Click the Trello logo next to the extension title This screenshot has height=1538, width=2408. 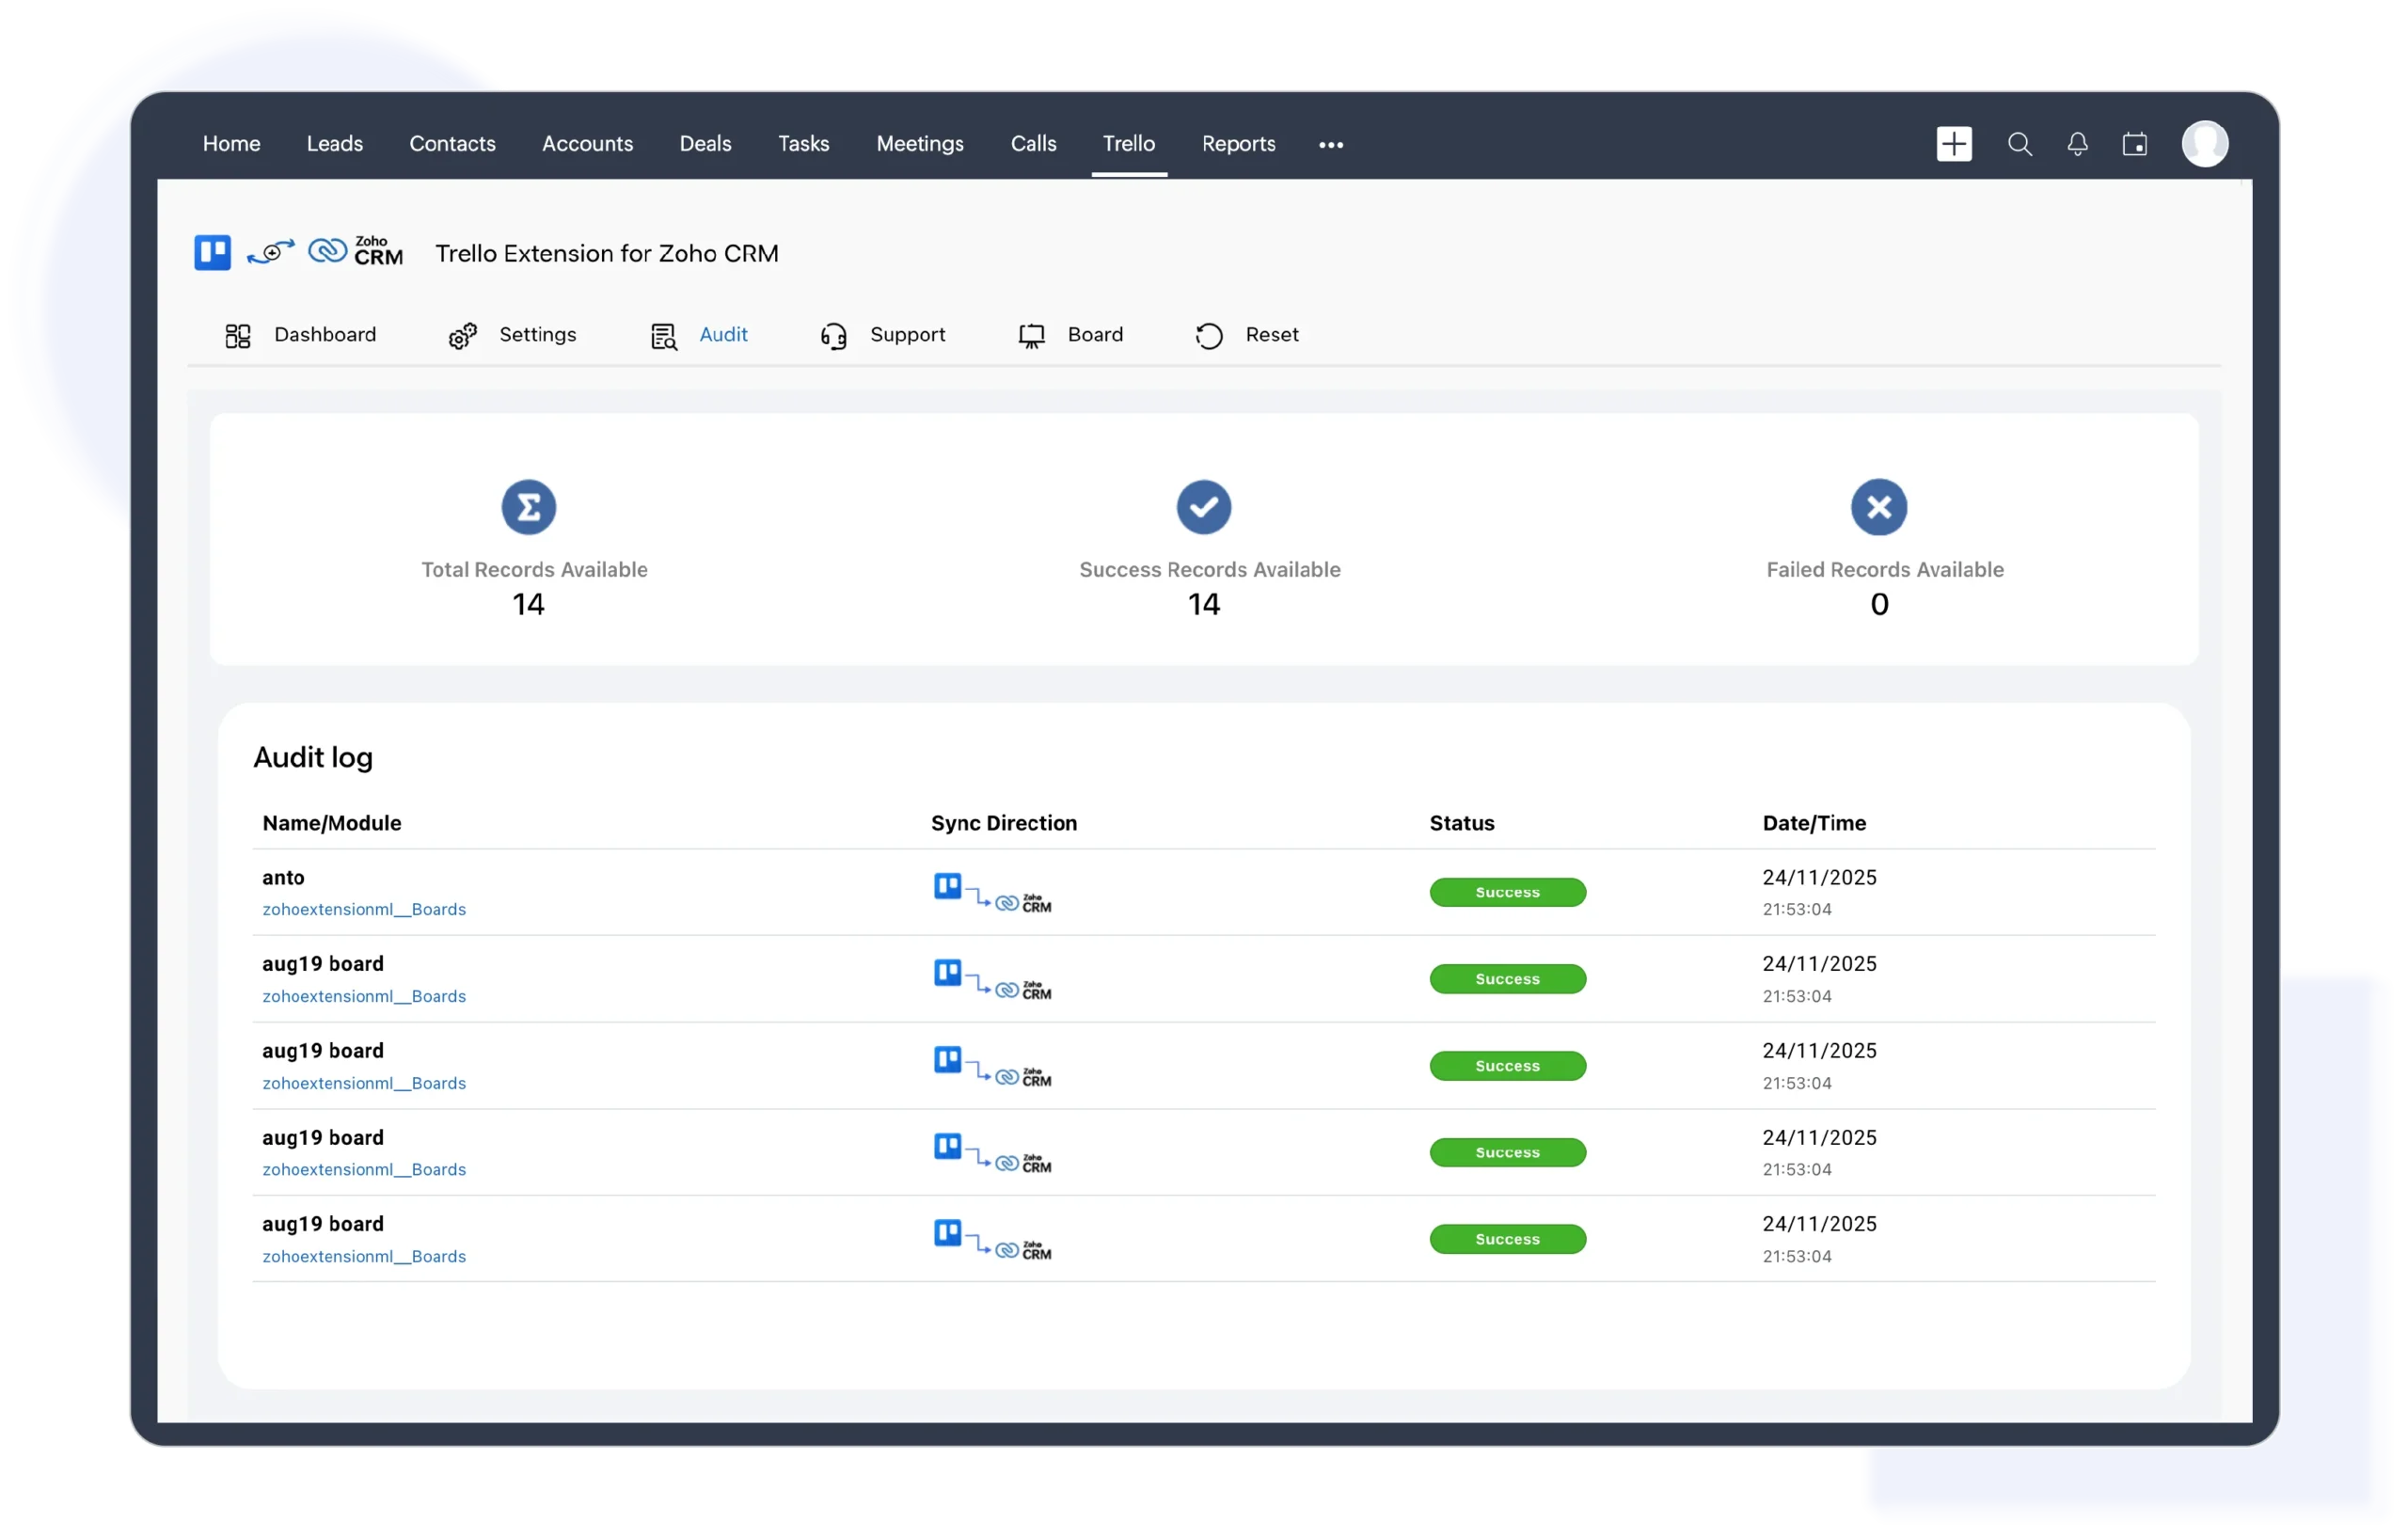(211, 252)
